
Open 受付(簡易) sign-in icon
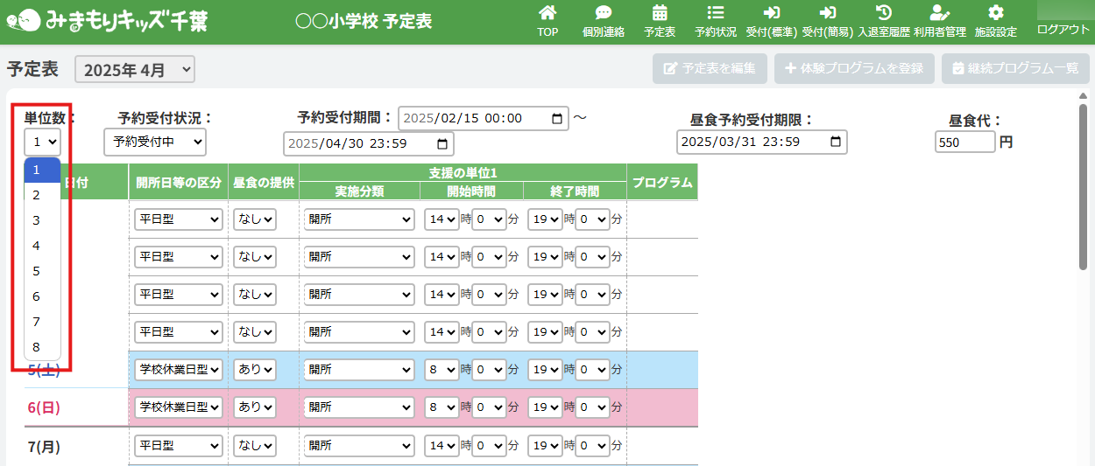(x=827, y=13)
